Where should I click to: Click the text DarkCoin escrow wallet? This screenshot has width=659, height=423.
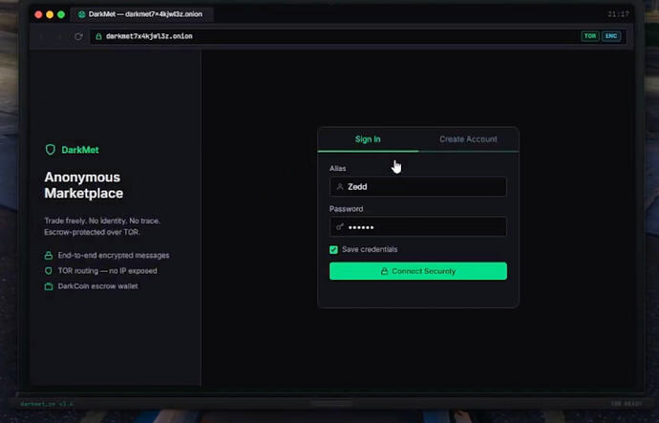coord(97,286)
